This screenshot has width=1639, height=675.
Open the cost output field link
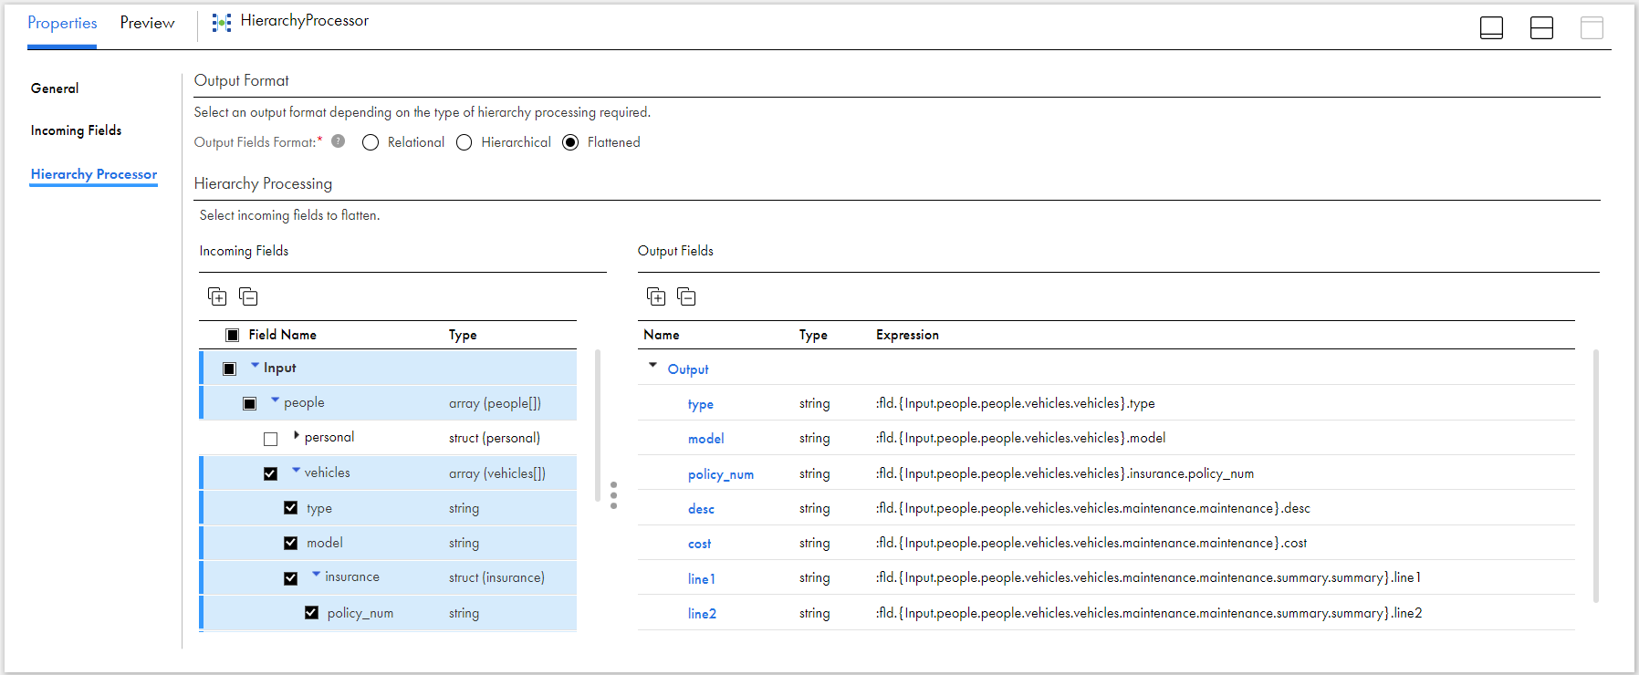pos(699,544)
